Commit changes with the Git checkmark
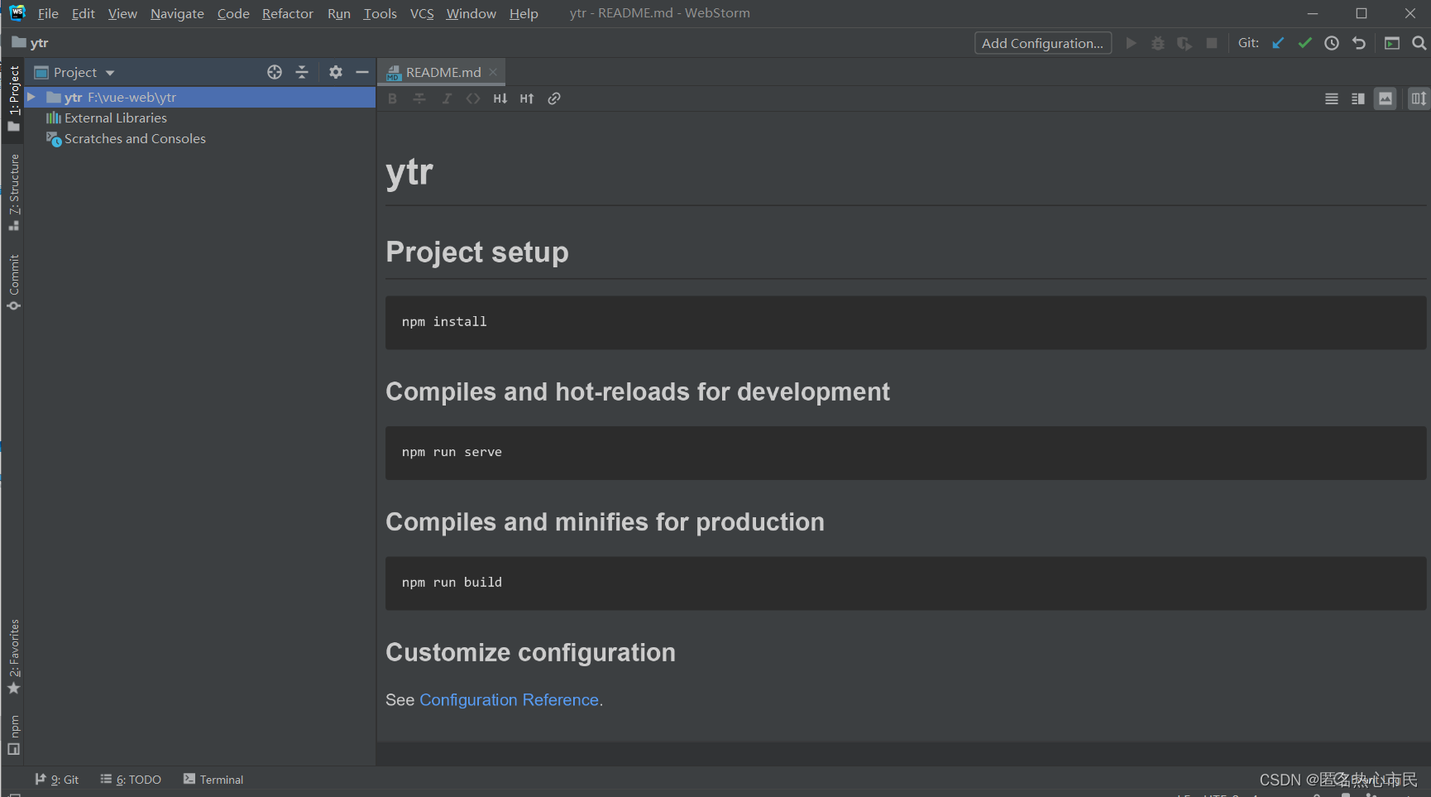The height and width of the screenshot is (797, 1431). pyautogui.click(x=1304, y=43)
